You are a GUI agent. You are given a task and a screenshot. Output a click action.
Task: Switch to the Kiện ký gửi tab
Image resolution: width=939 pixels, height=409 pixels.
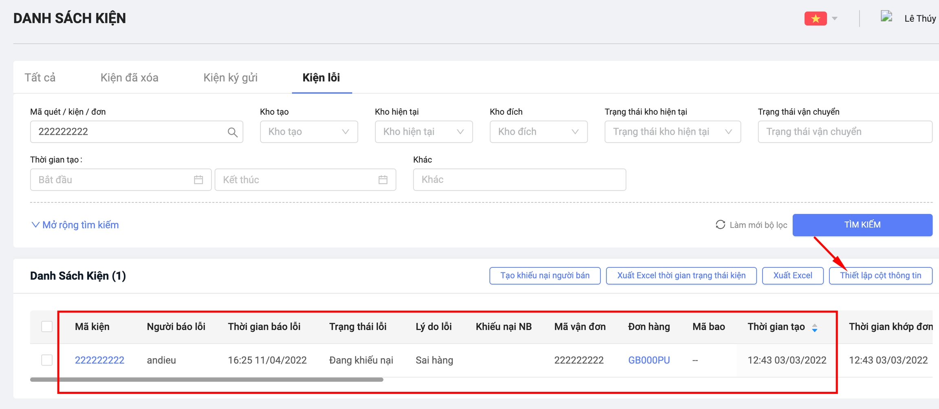[230, 78]
